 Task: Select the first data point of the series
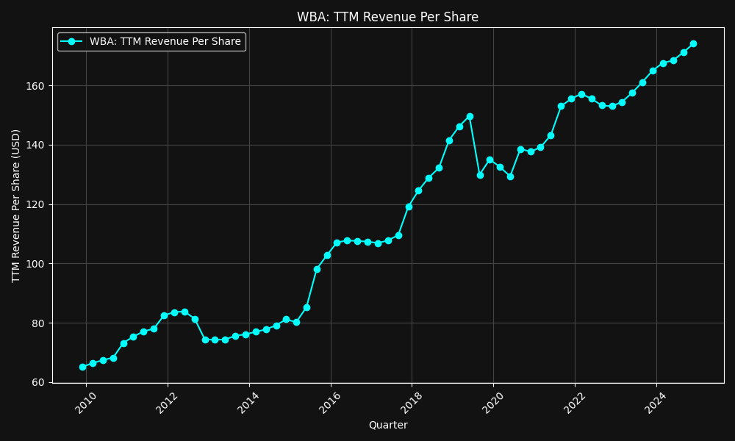[83, 367]
